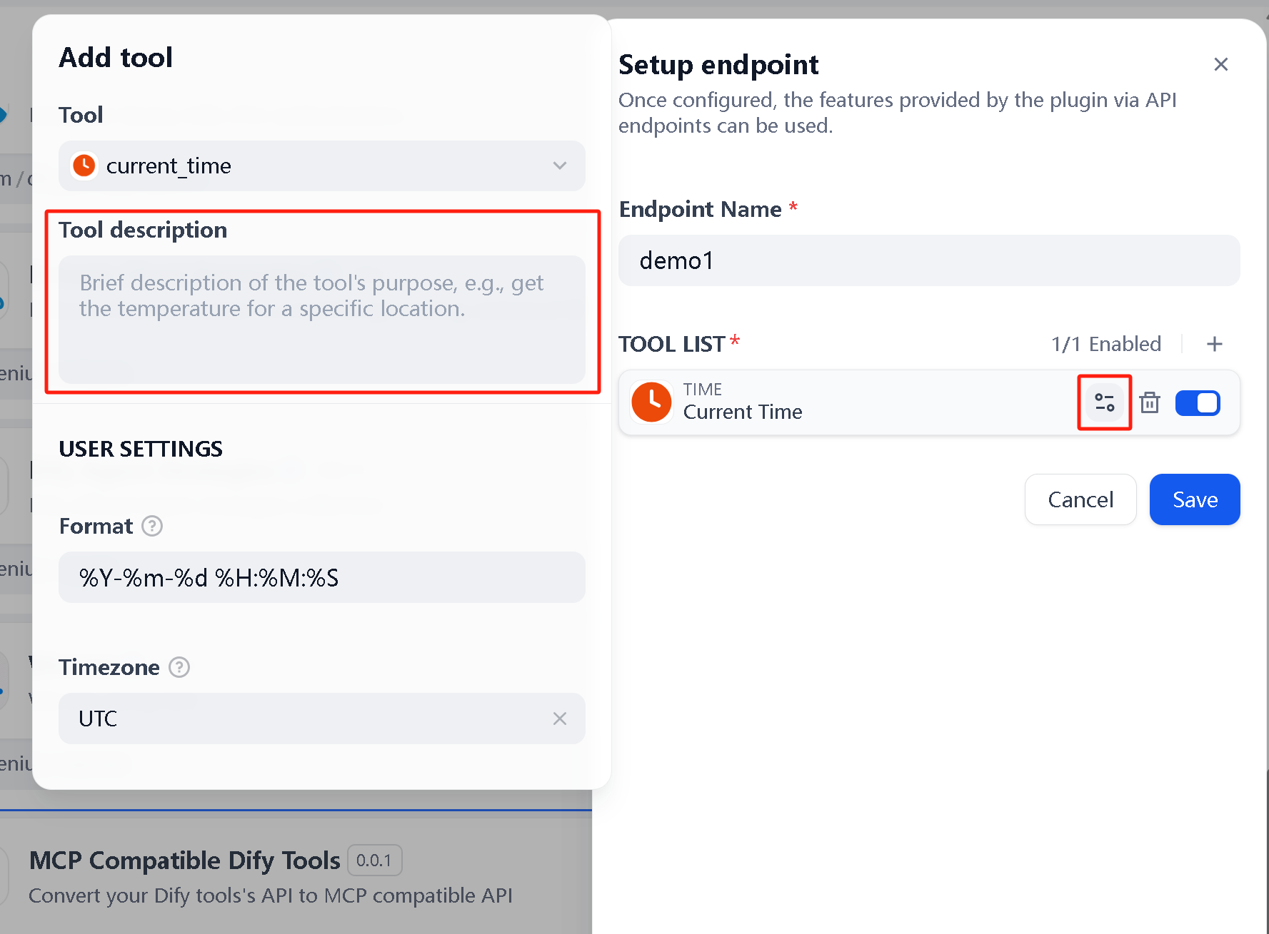Delete the Current Time tool via trash icon

pos(1149,402)
